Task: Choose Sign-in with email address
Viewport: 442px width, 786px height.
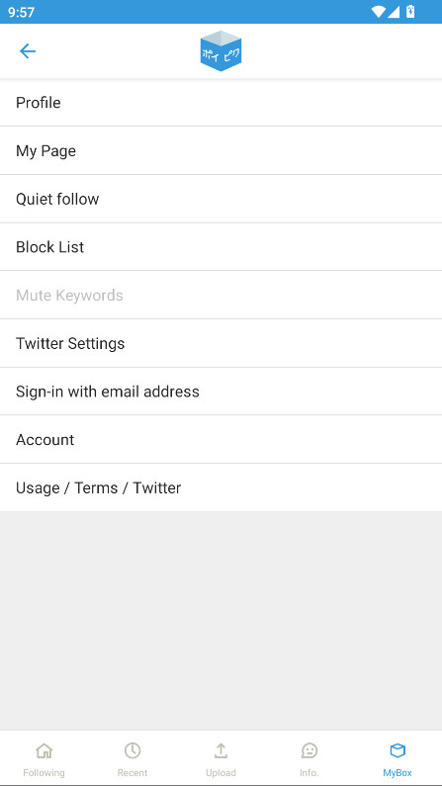Action: pos(221,392)
